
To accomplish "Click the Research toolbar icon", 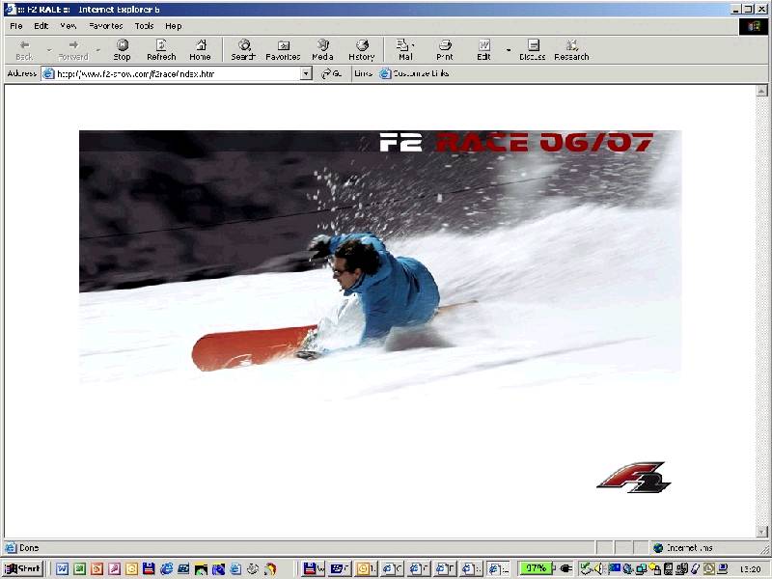I will point(571,49).
